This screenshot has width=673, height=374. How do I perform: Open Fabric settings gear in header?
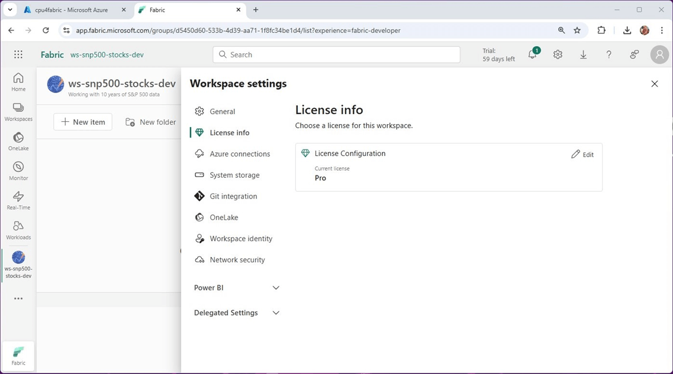click(x=558, y=54)
